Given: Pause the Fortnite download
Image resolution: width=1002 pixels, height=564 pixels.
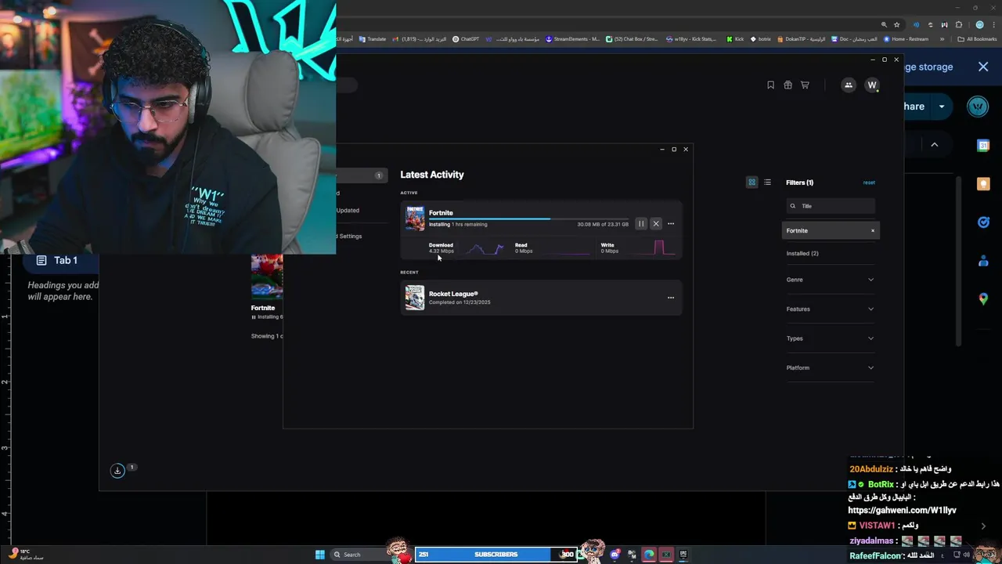Looking at the screenshot, I should point(641,224).
